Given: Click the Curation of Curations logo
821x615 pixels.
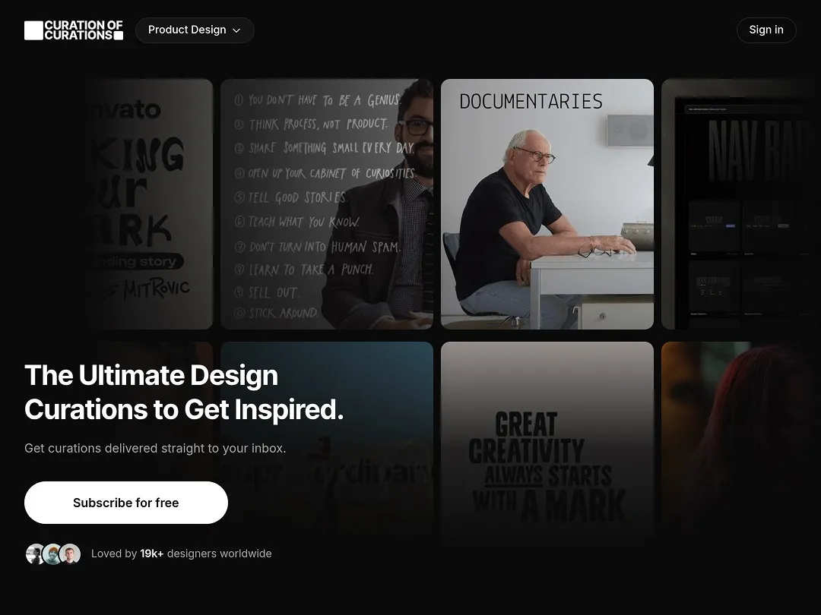Looking at the screenshot, I should pyautogui.click(x=74, y=30).
